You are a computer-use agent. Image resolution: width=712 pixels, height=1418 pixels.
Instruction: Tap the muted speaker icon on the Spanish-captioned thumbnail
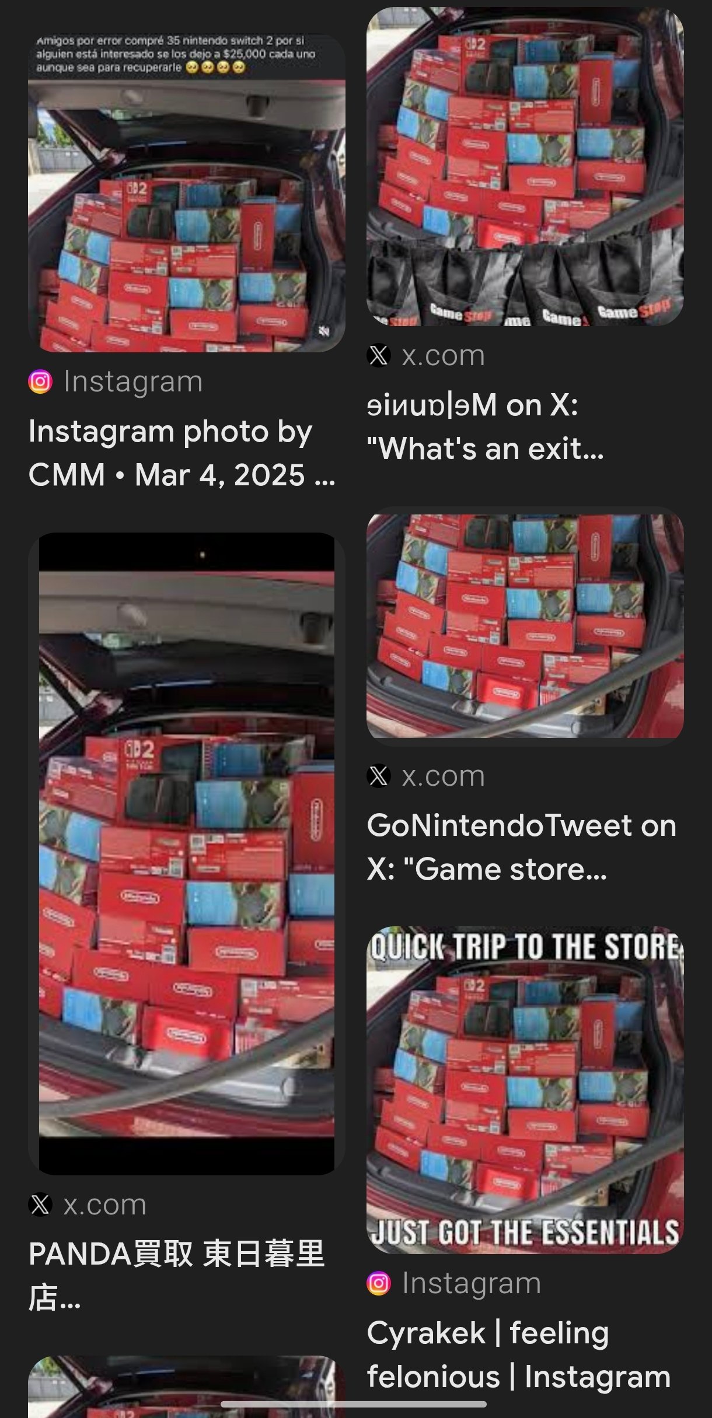point(324,331)
